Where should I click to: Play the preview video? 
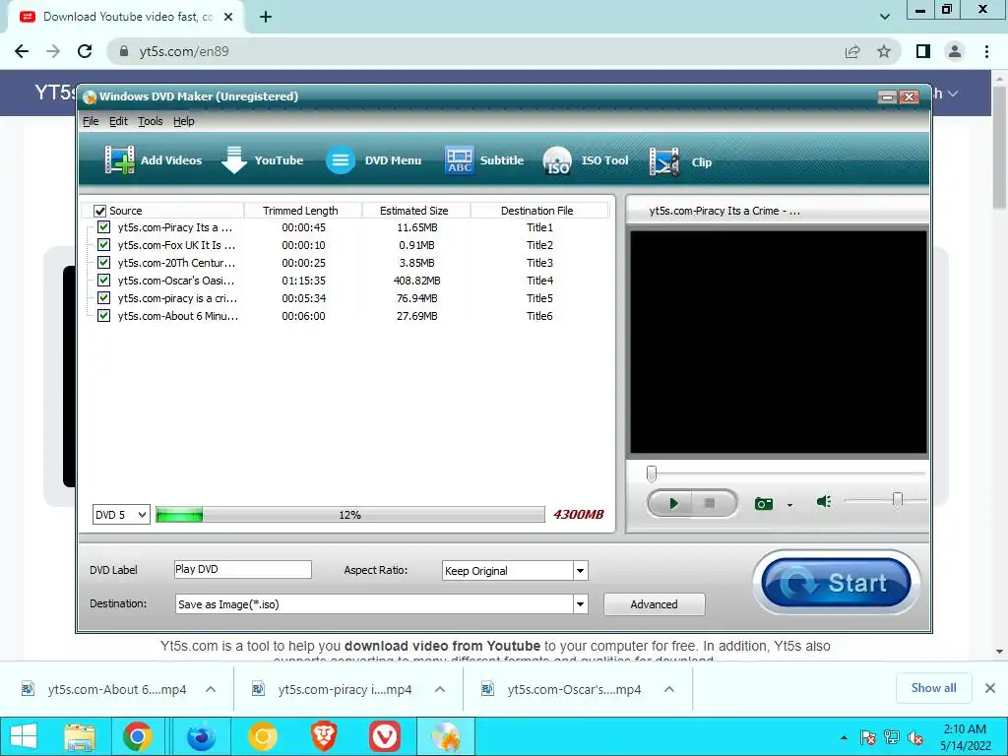point(671,503)
